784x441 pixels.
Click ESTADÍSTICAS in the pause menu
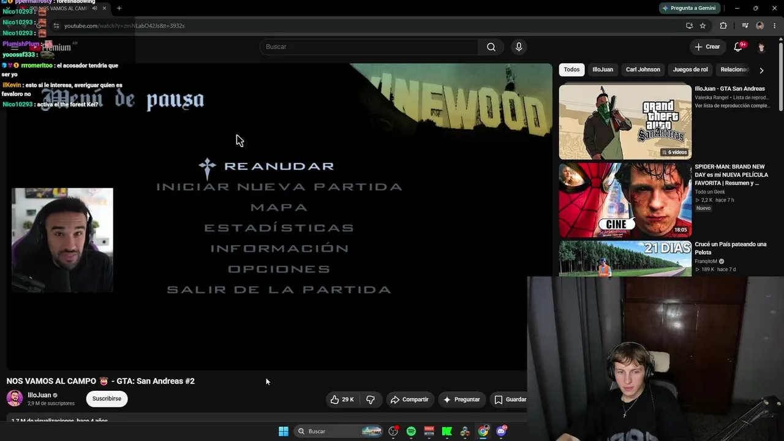(279, 228)
